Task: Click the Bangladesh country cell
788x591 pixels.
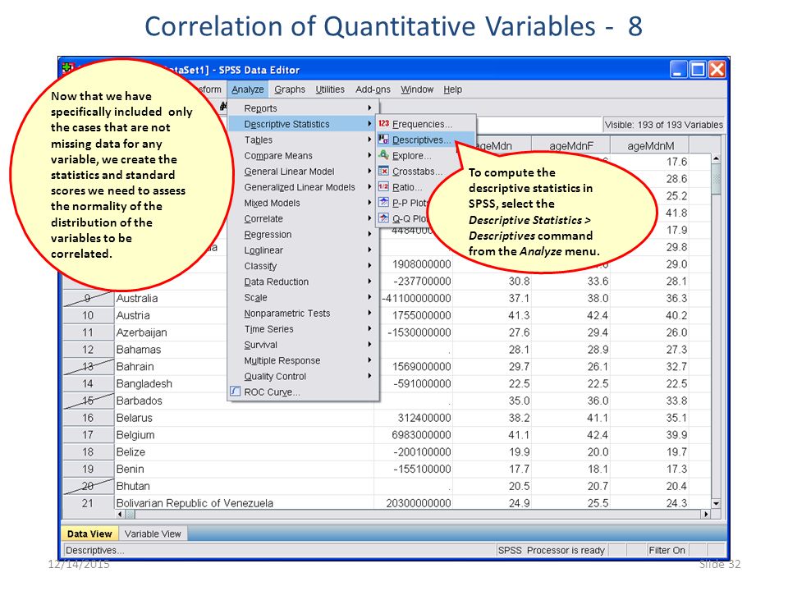Action: click(171, 383)
